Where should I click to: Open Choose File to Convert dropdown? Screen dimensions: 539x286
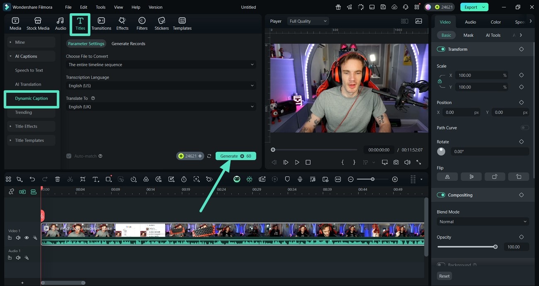tap(161, 65)
